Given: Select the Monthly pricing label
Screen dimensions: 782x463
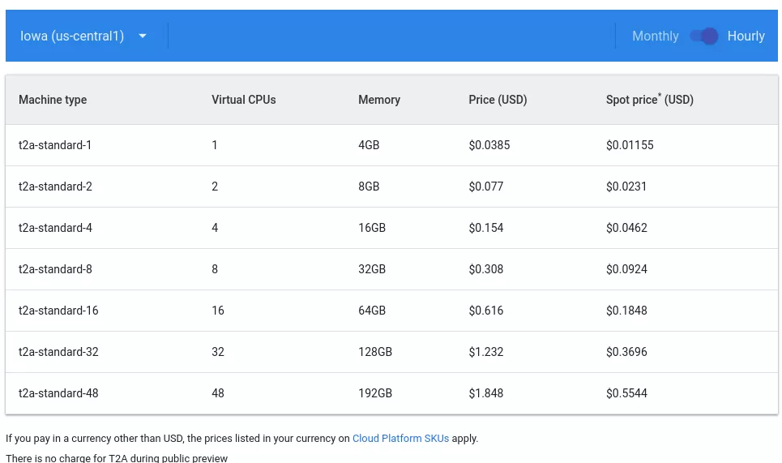Looking at the screenshot, I should click(x=656, y=36).
